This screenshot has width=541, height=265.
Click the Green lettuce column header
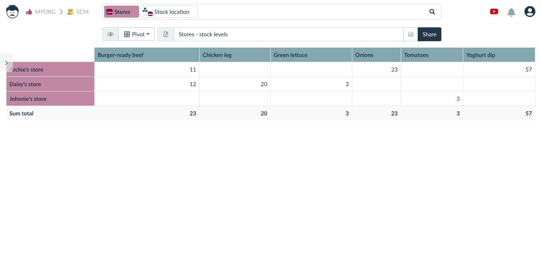click(x=311, y=55)
